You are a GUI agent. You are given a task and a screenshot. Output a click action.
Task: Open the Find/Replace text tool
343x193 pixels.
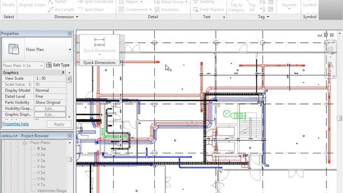point(208,10)
